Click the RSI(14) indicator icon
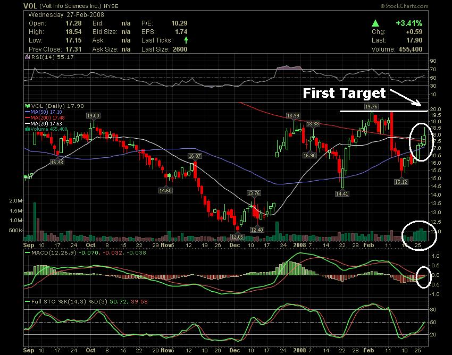 click(27, 57)
